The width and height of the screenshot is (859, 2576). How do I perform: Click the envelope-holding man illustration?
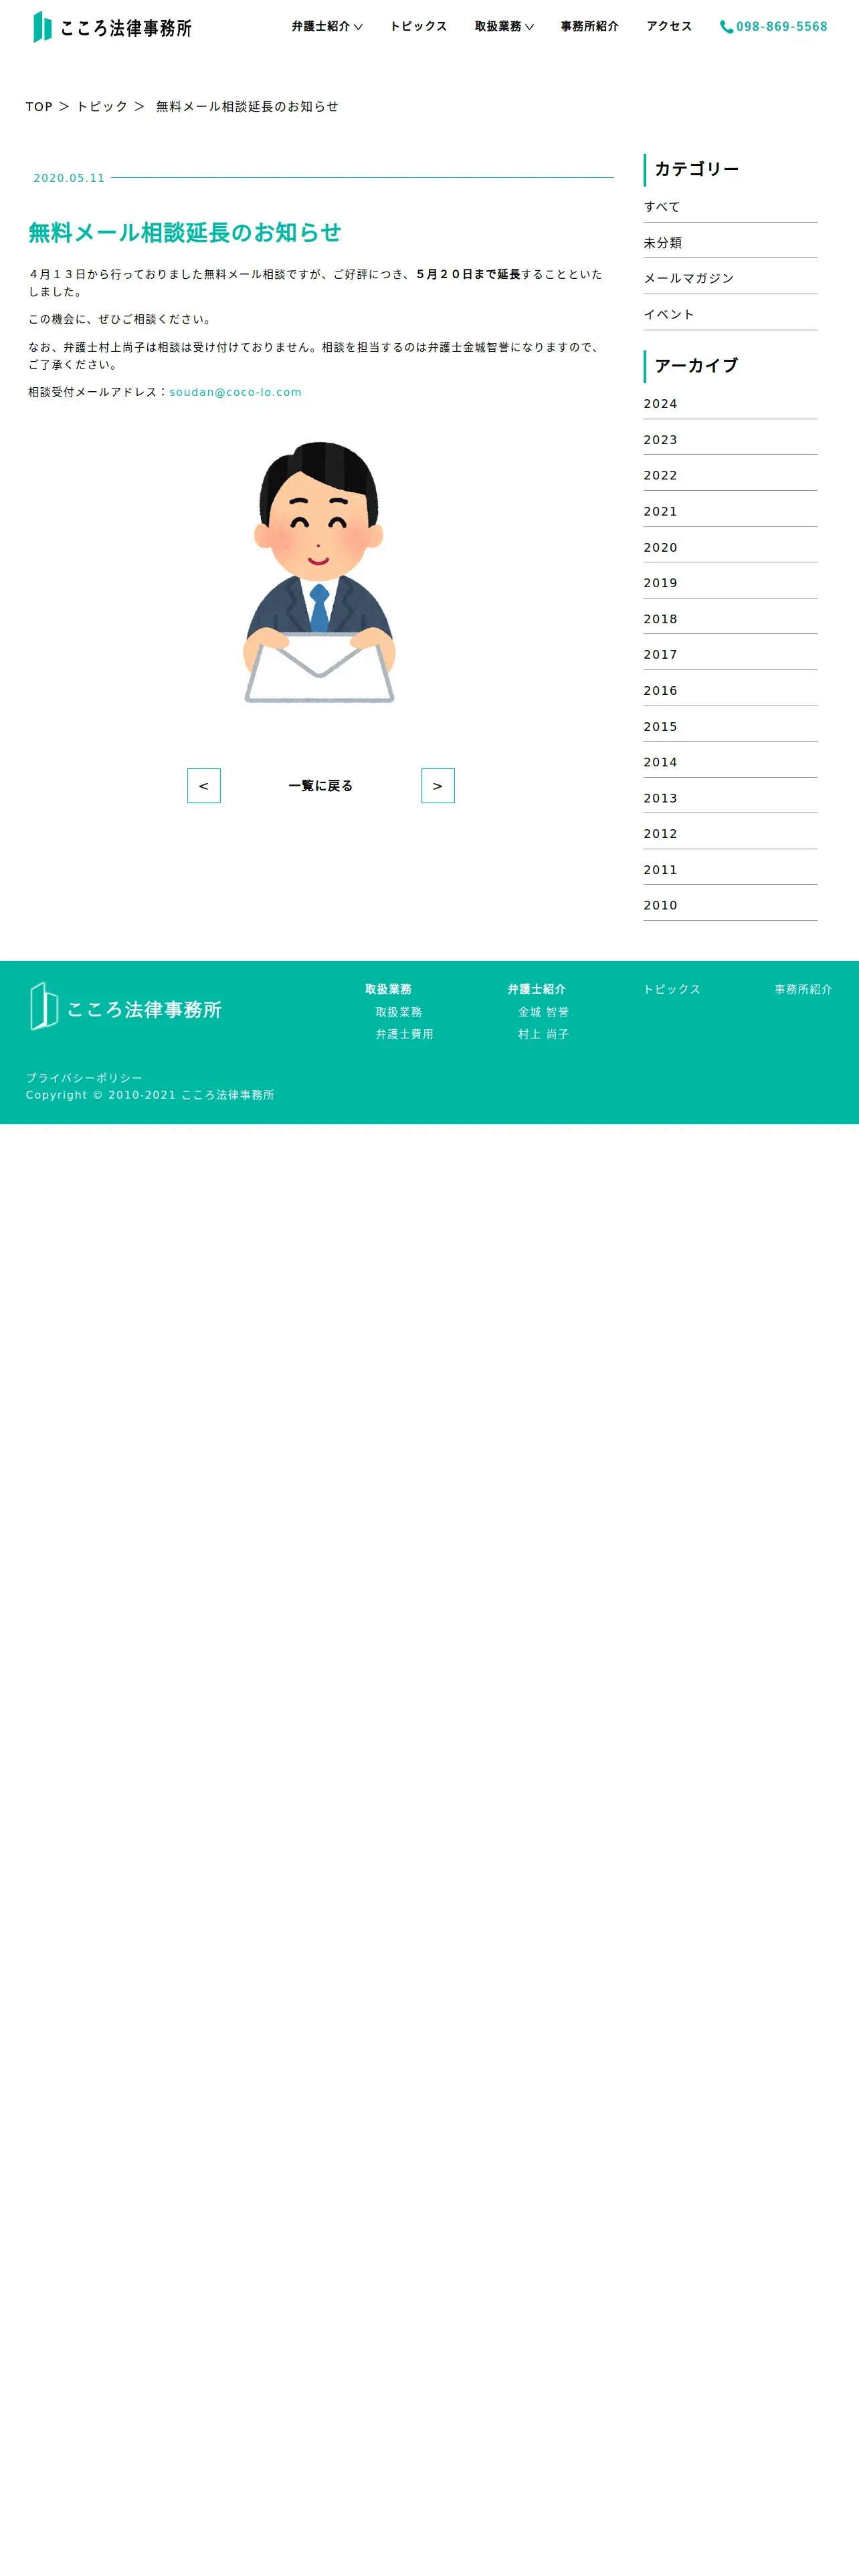(320, 572)
